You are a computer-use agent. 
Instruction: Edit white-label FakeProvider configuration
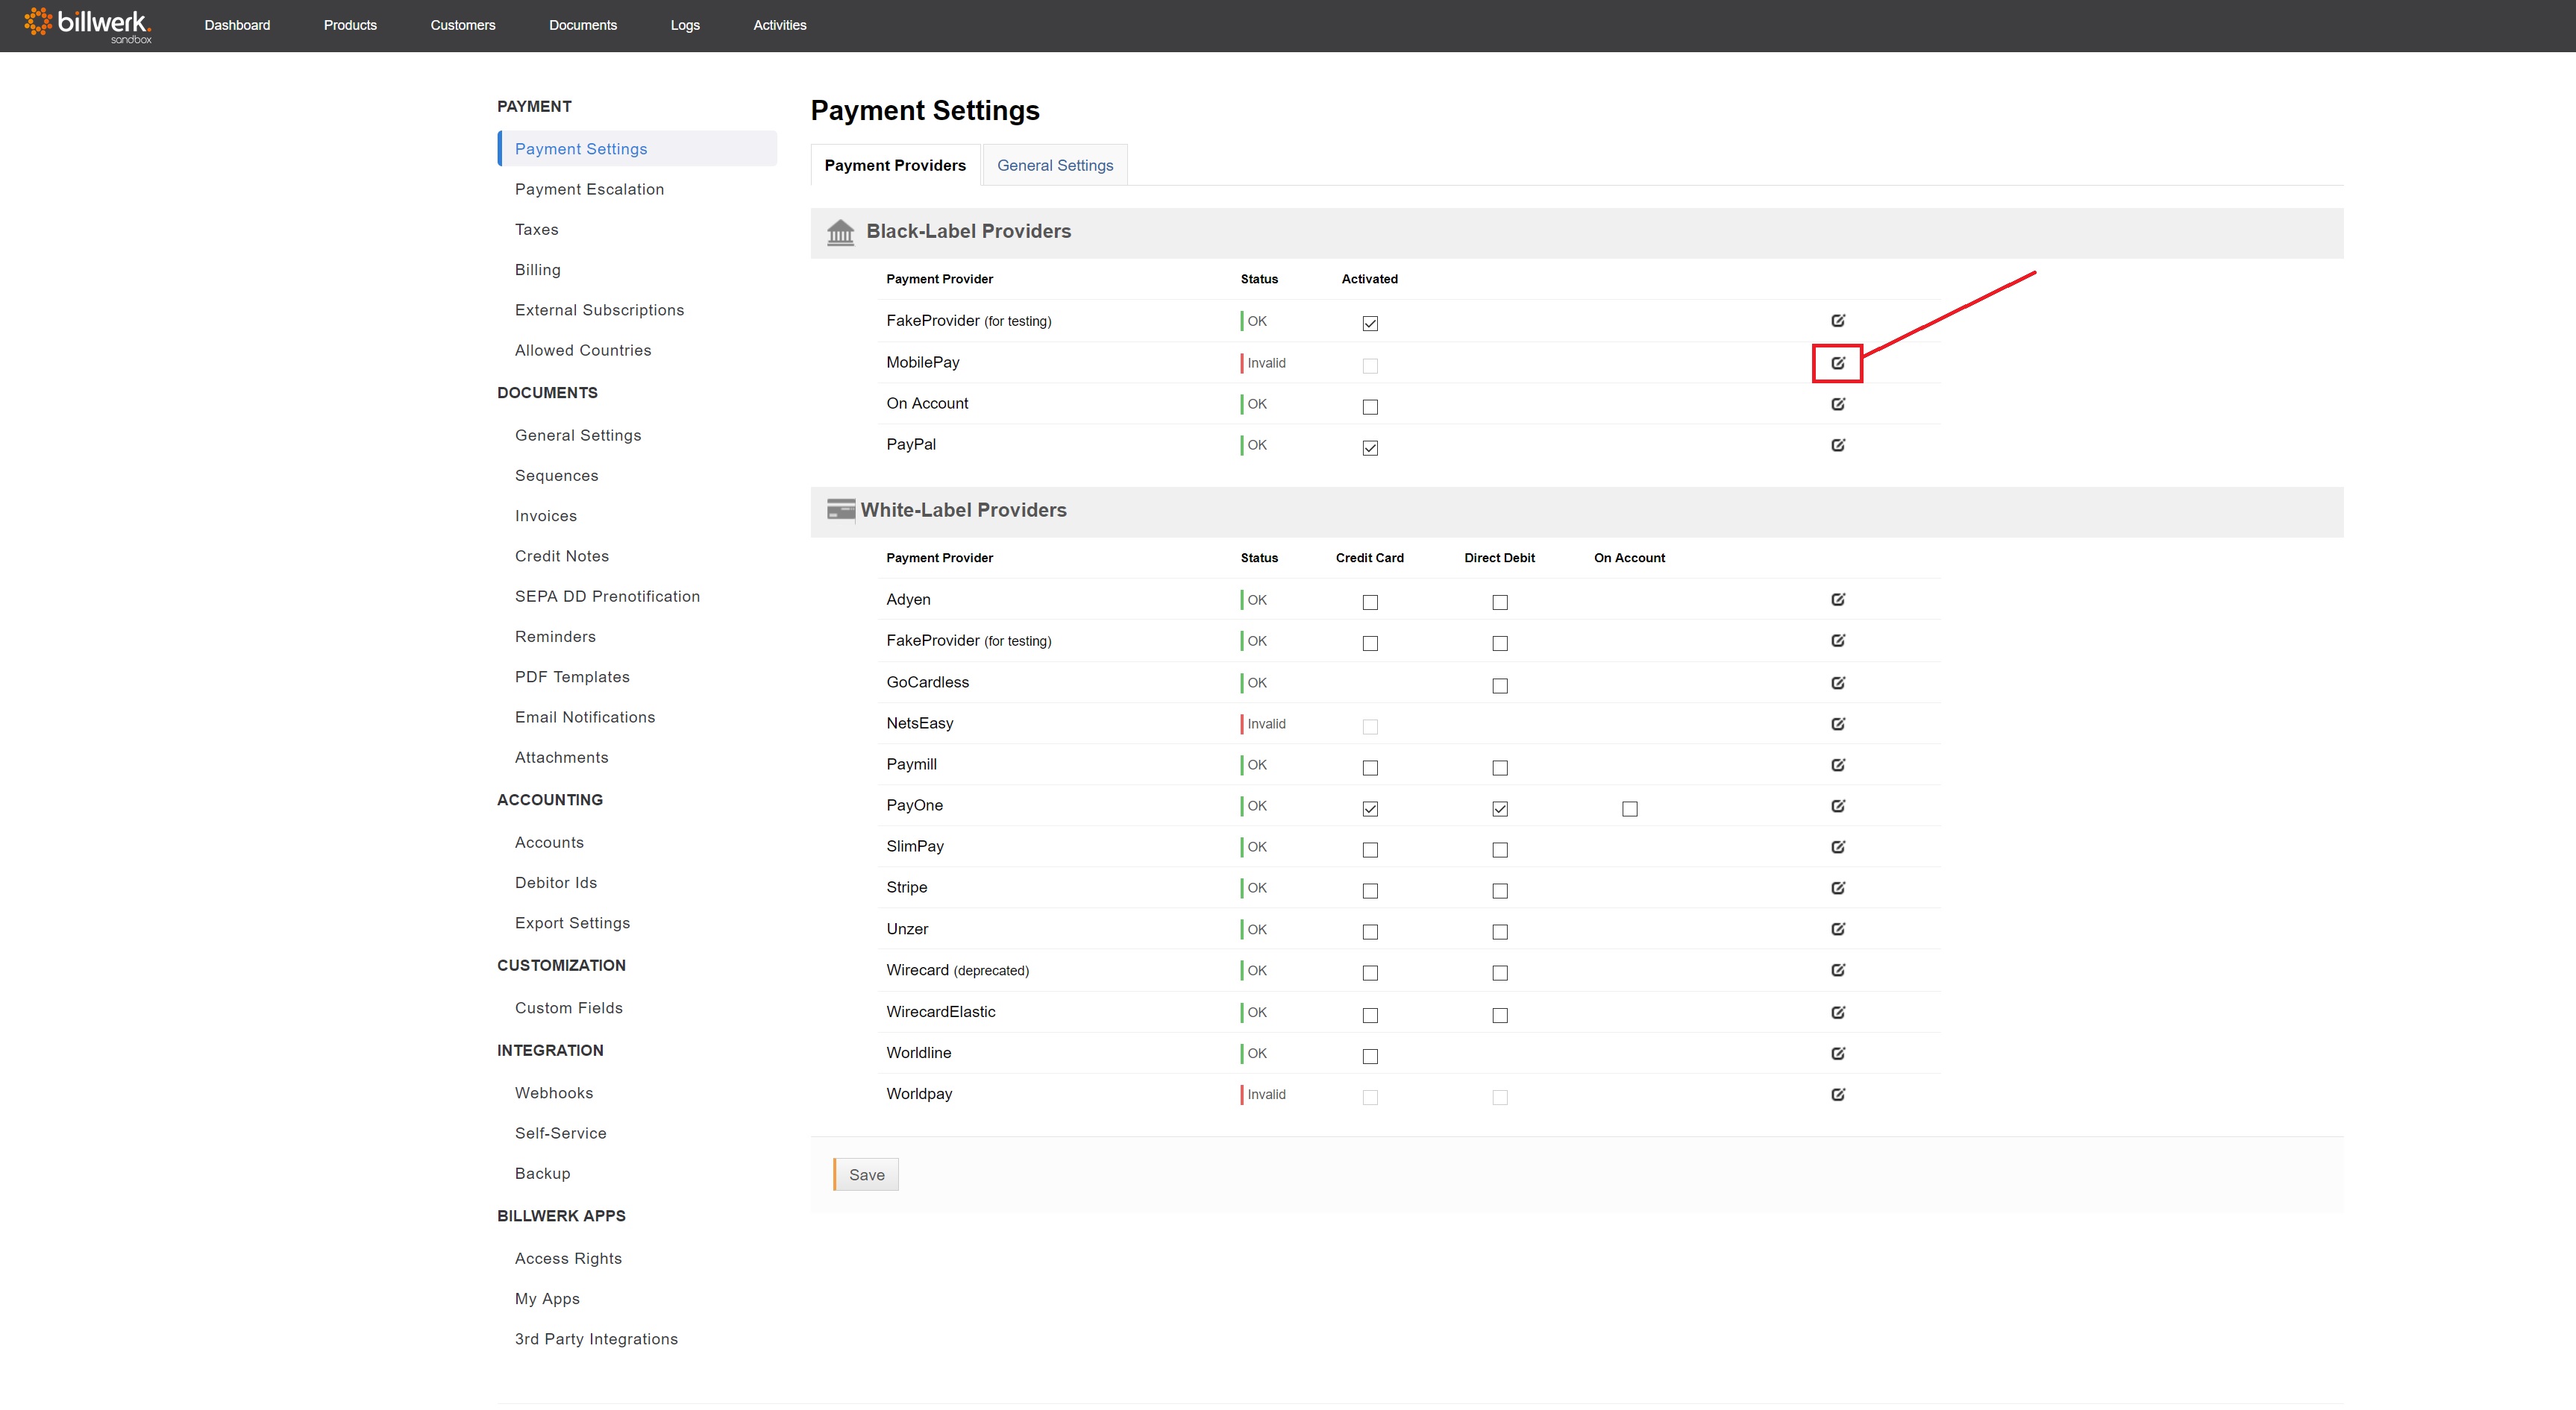click(x=1838, y=641)
